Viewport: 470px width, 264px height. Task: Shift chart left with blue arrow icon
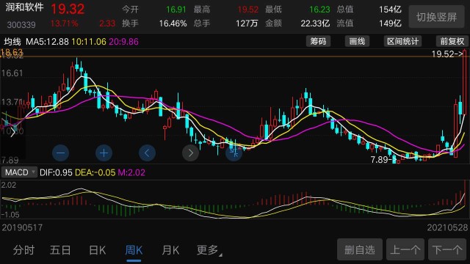pos(147,153)
